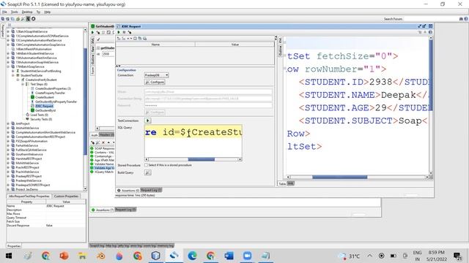Select CreateStudent test step in tree

tap(44, 97)
